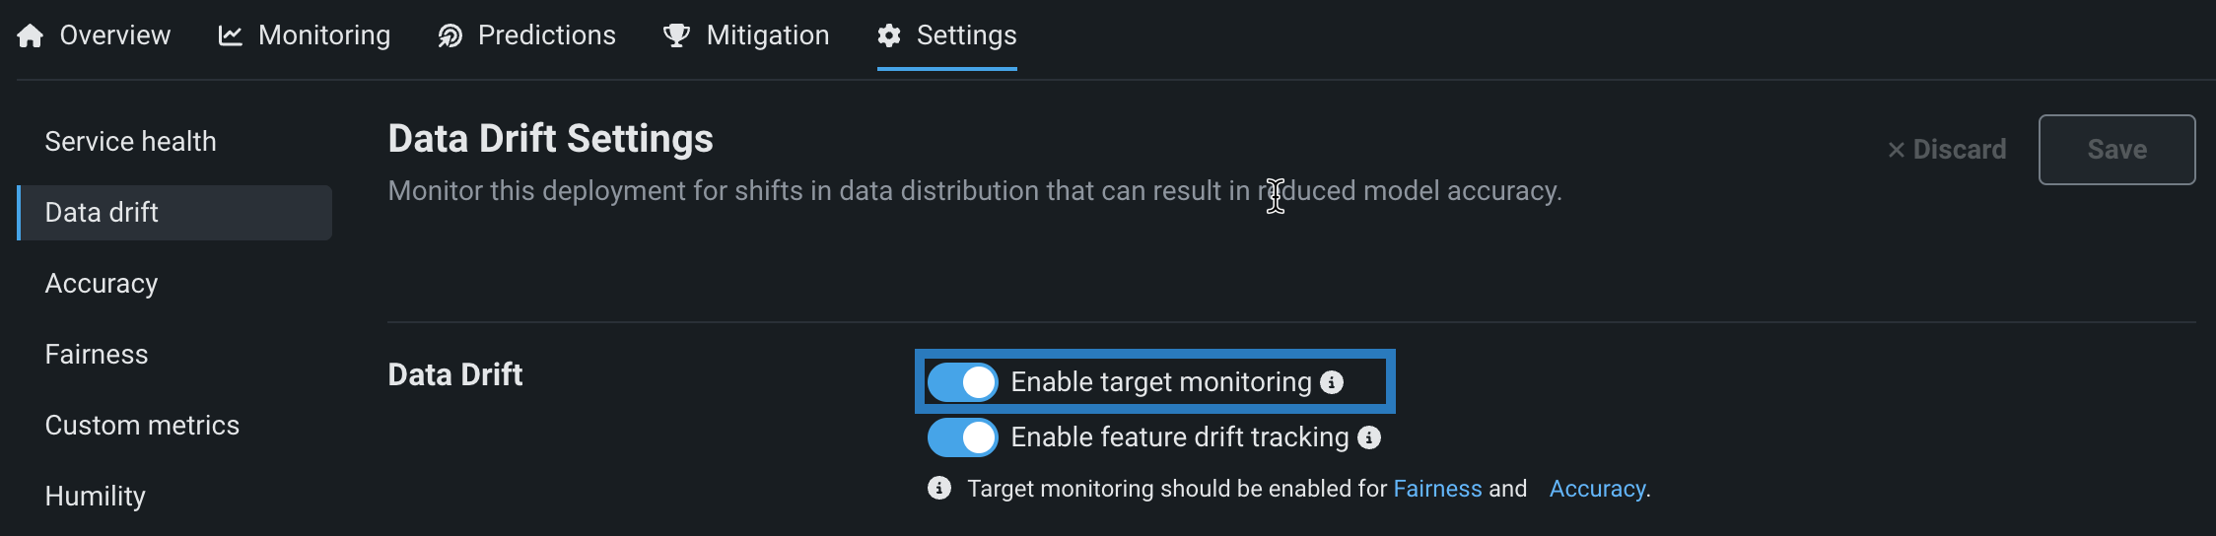This screenshot has height=536, width=2216.
Task: Switch to the Mitigation tab
Action: click(x=767, y=35)
